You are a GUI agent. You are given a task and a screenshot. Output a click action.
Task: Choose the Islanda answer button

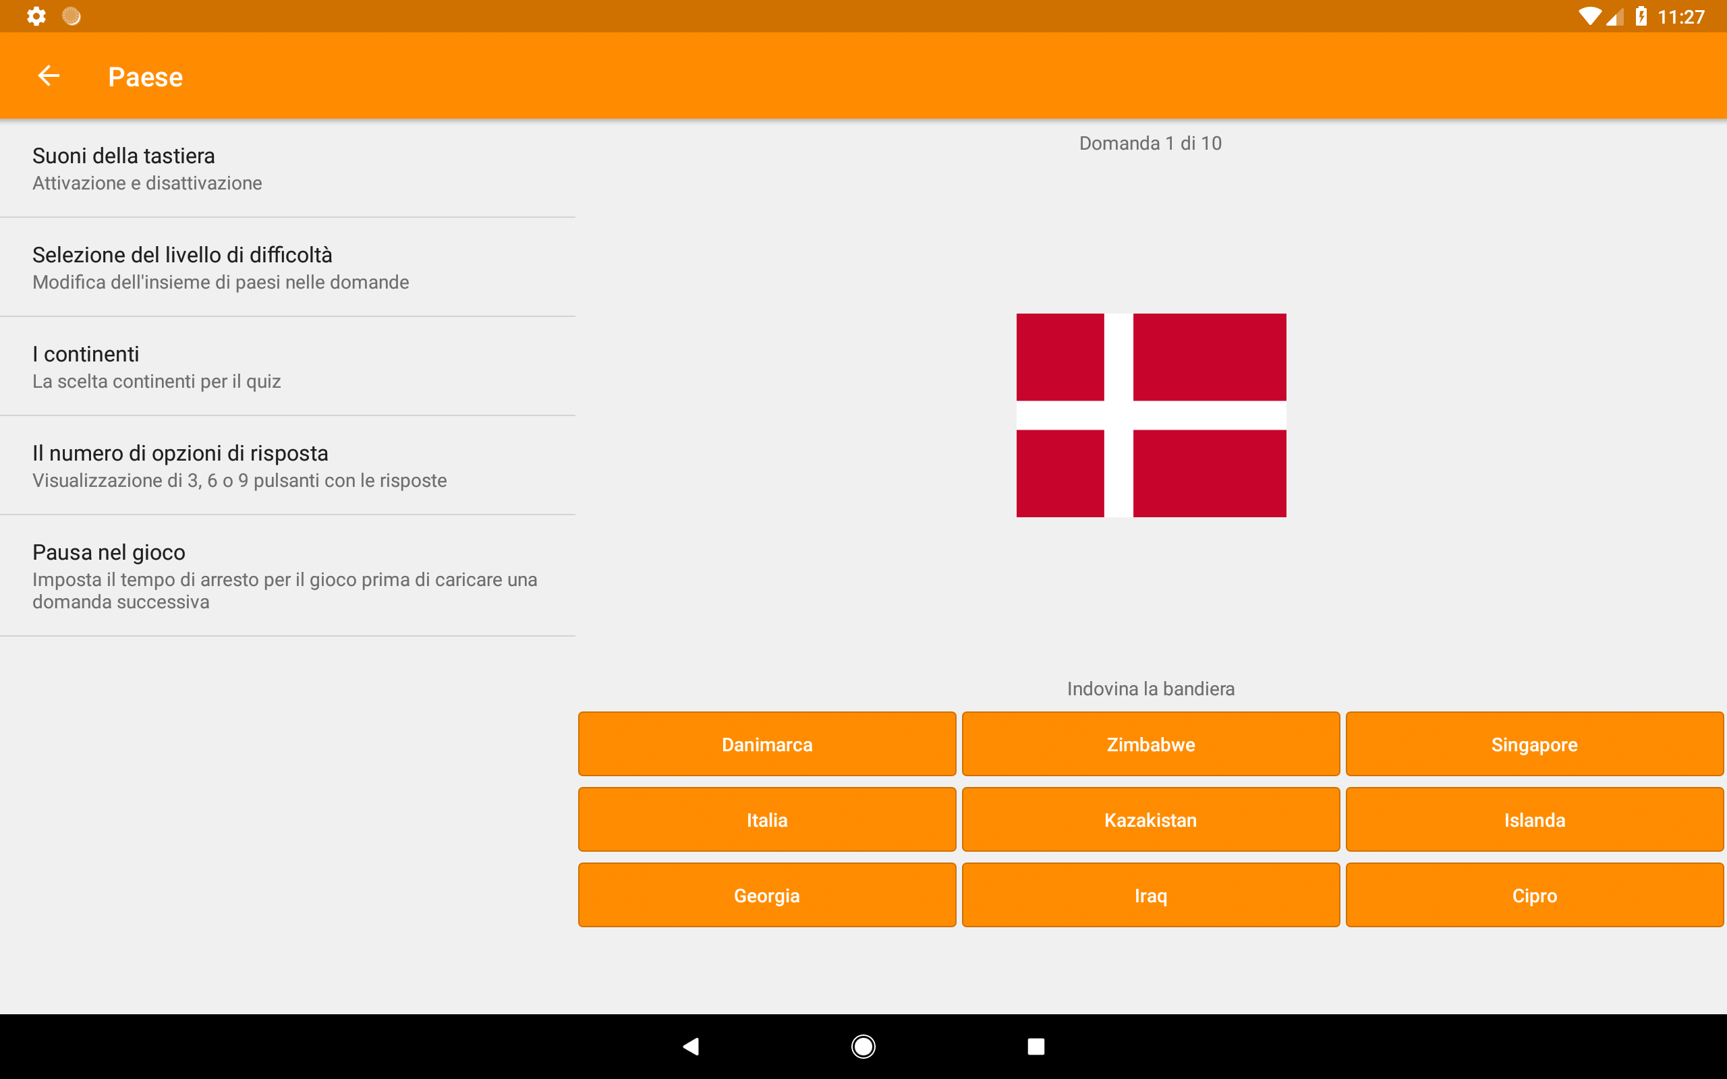click(x=1534, y=820)
